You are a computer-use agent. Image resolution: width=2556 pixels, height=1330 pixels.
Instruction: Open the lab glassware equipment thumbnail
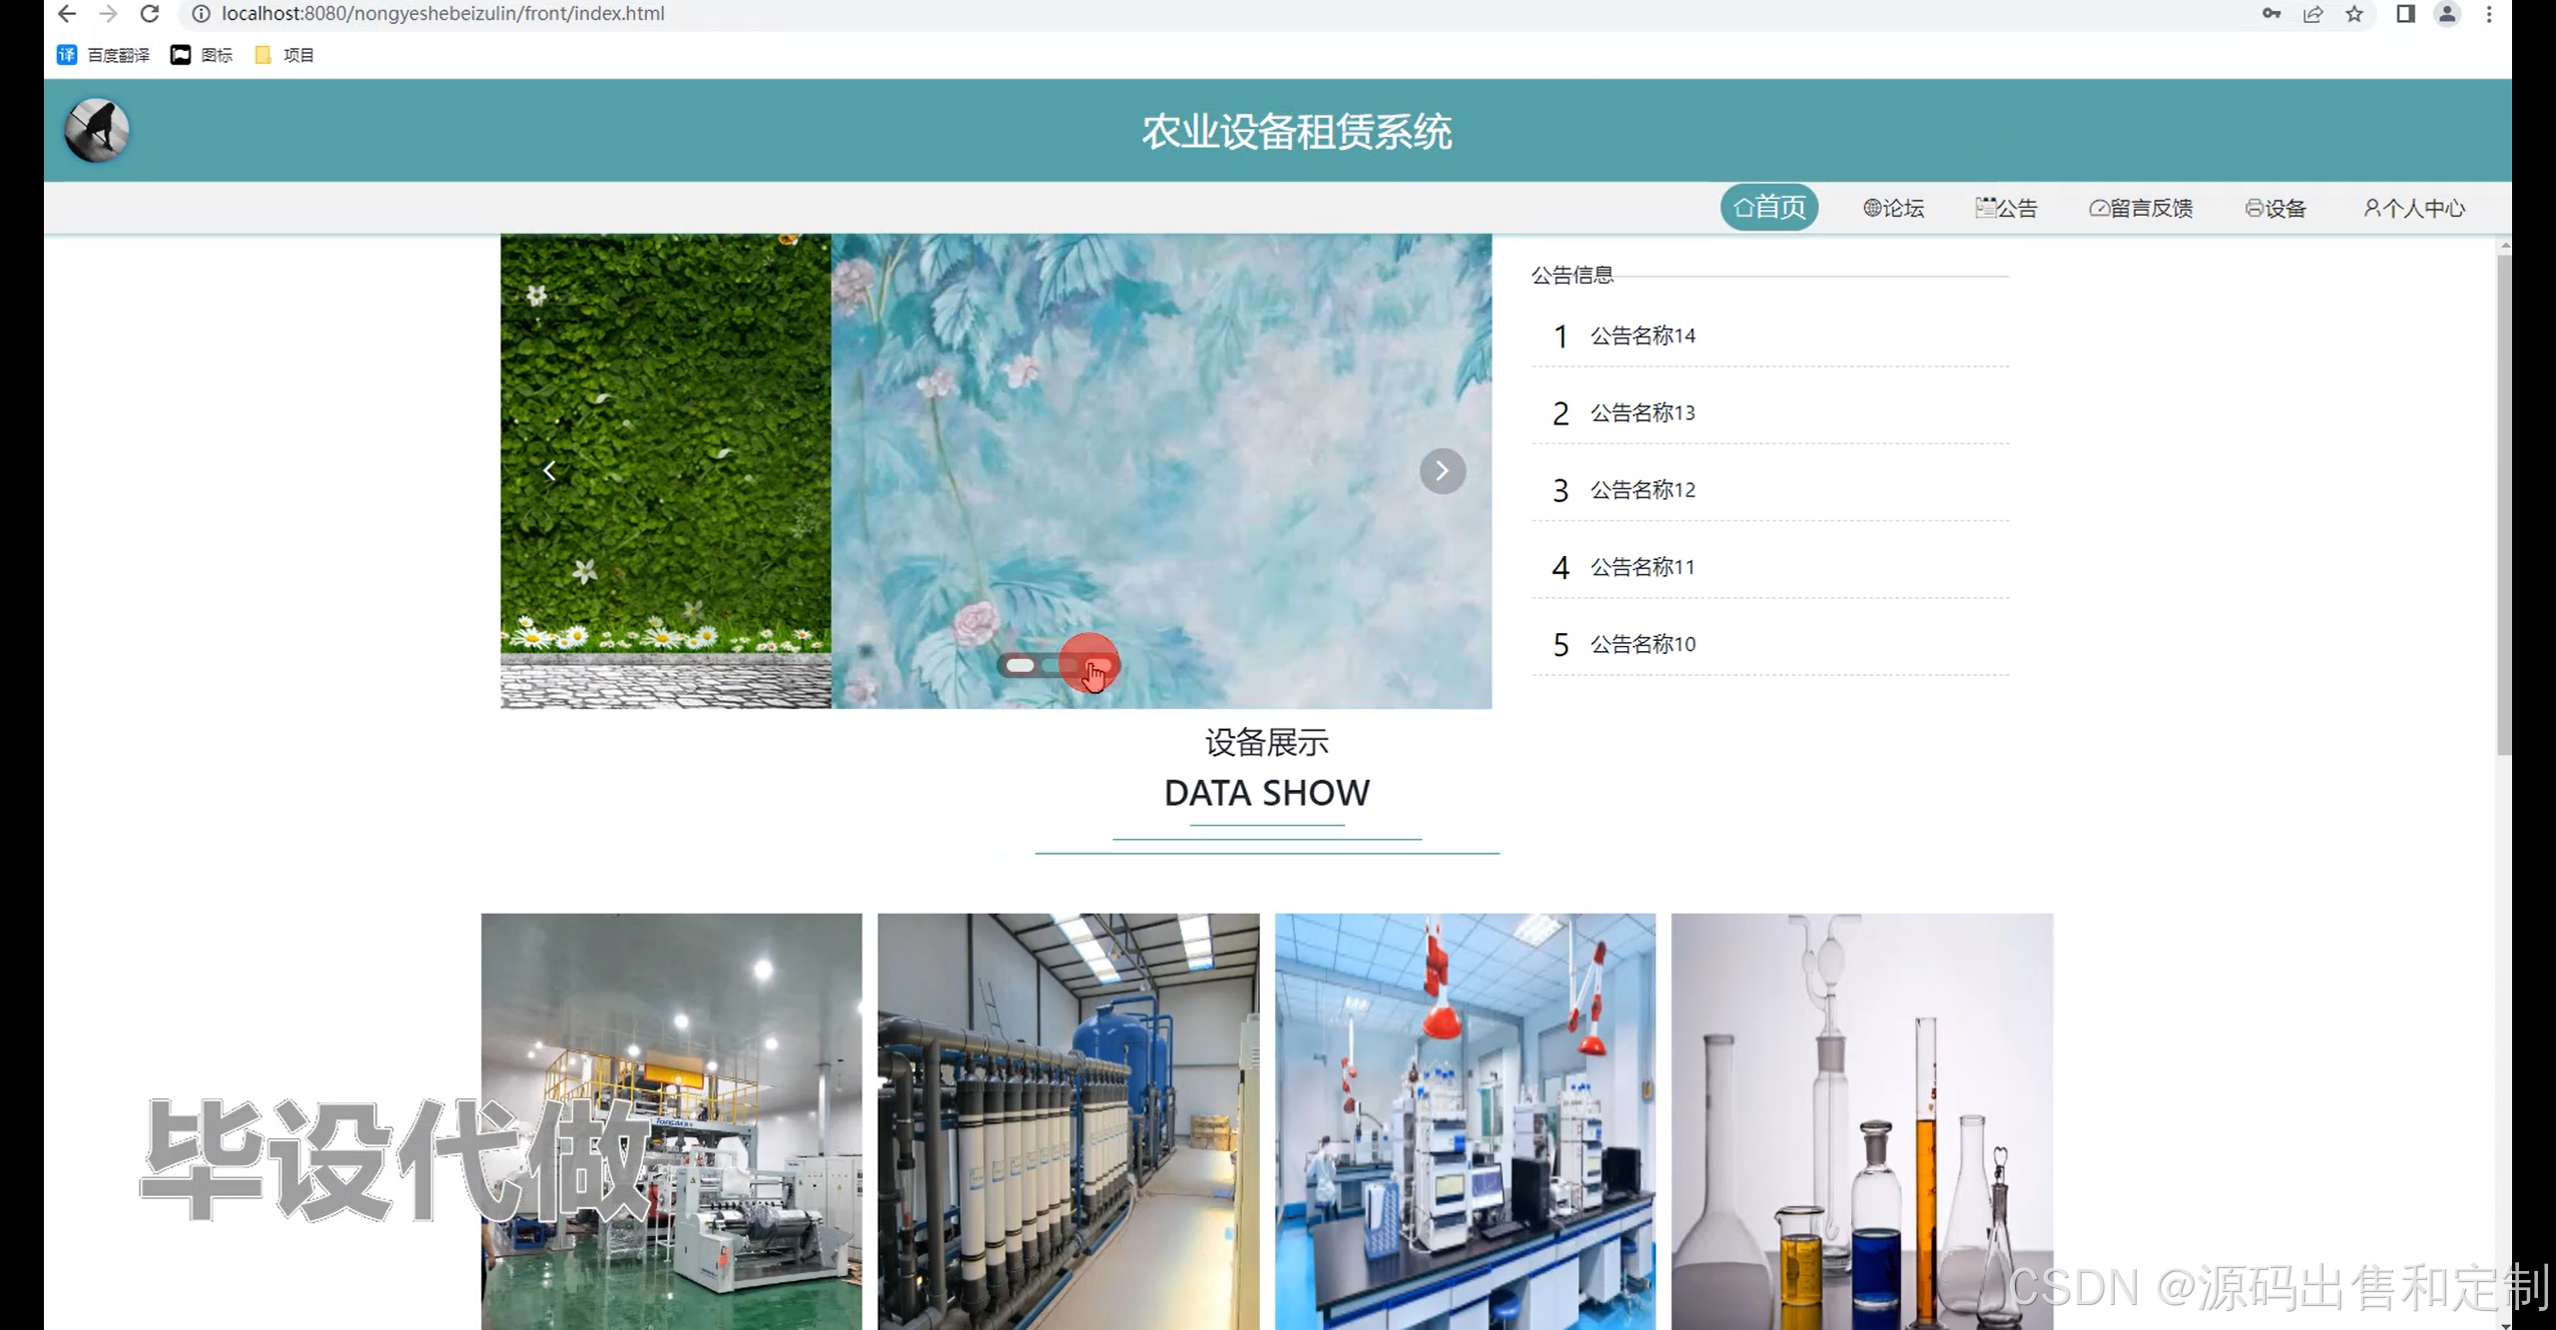tap(1861, 1120)
